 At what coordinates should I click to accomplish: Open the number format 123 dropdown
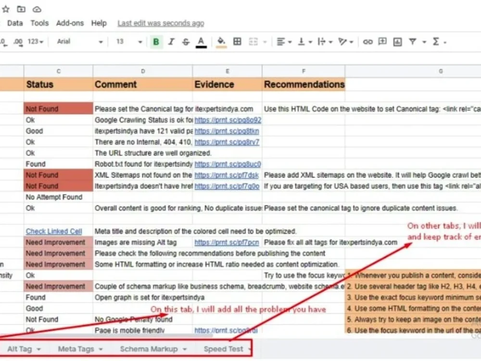pos(35,41)
